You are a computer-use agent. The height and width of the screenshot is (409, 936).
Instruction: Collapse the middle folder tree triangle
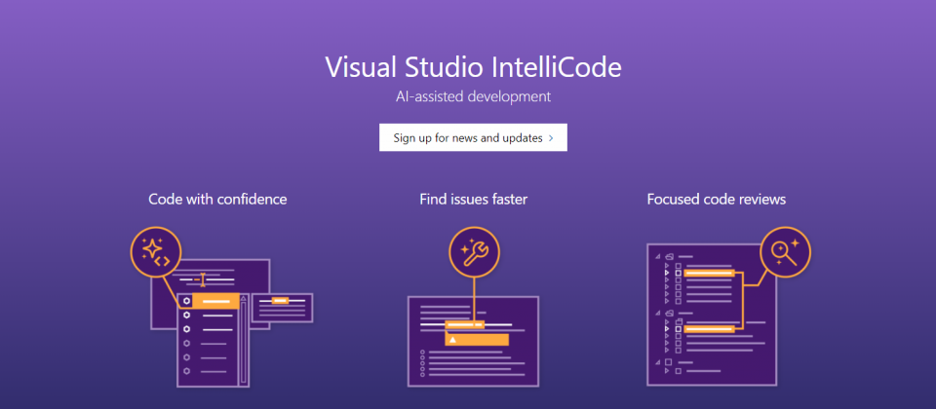[658, 313]
